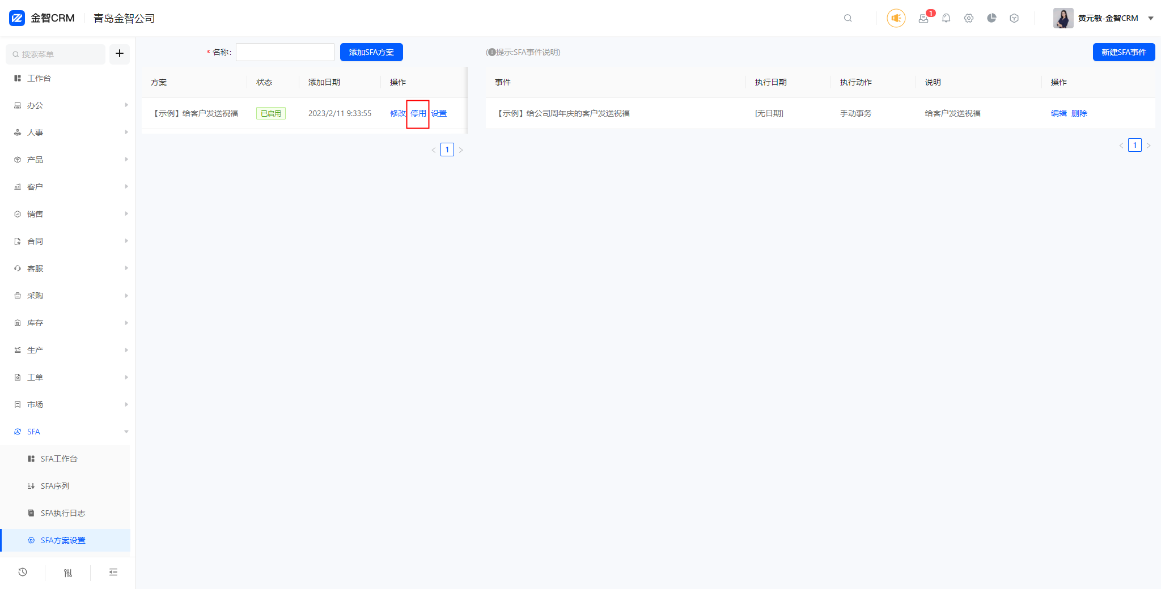This screenshot has width=1161, height=589.
Task: Open SFA序列 submenu item
Action: pyautogui.click(x=65, y=486)
